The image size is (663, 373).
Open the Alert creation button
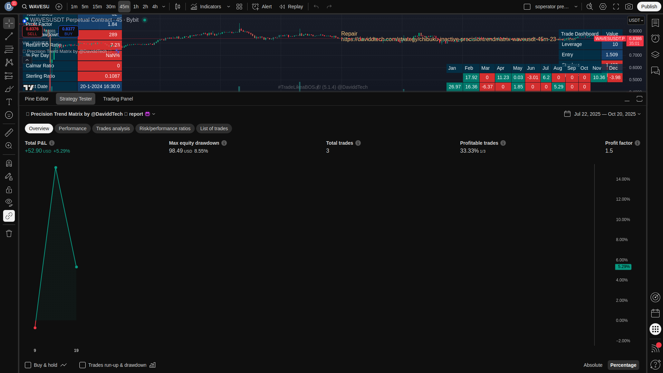[262, 7]
